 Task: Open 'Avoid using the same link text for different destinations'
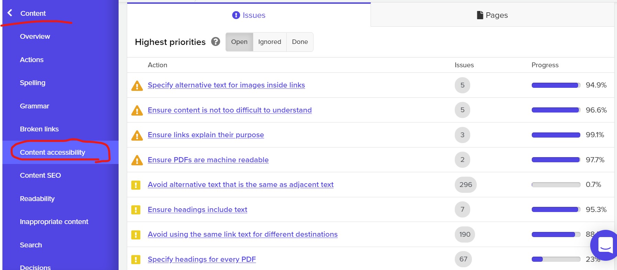243,234
